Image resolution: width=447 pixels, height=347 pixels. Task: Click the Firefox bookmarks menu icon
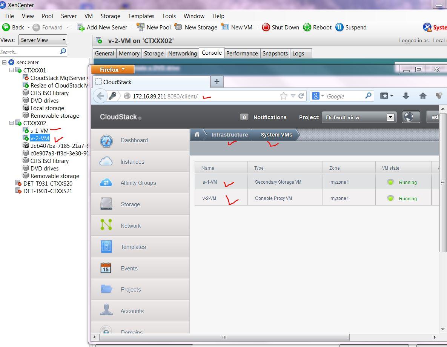click(x=387, y=96)
